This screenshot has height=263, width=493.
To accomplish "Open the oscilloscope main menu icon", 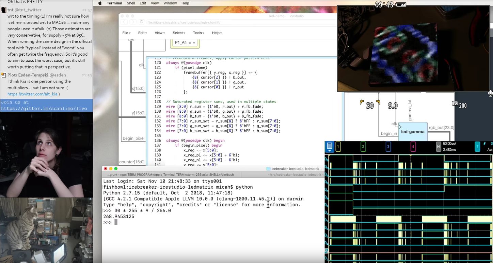I will tap(329, 147).
